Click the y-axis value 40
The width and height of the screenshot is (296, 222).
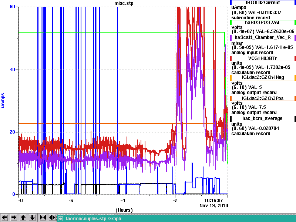tap(12, 70)
